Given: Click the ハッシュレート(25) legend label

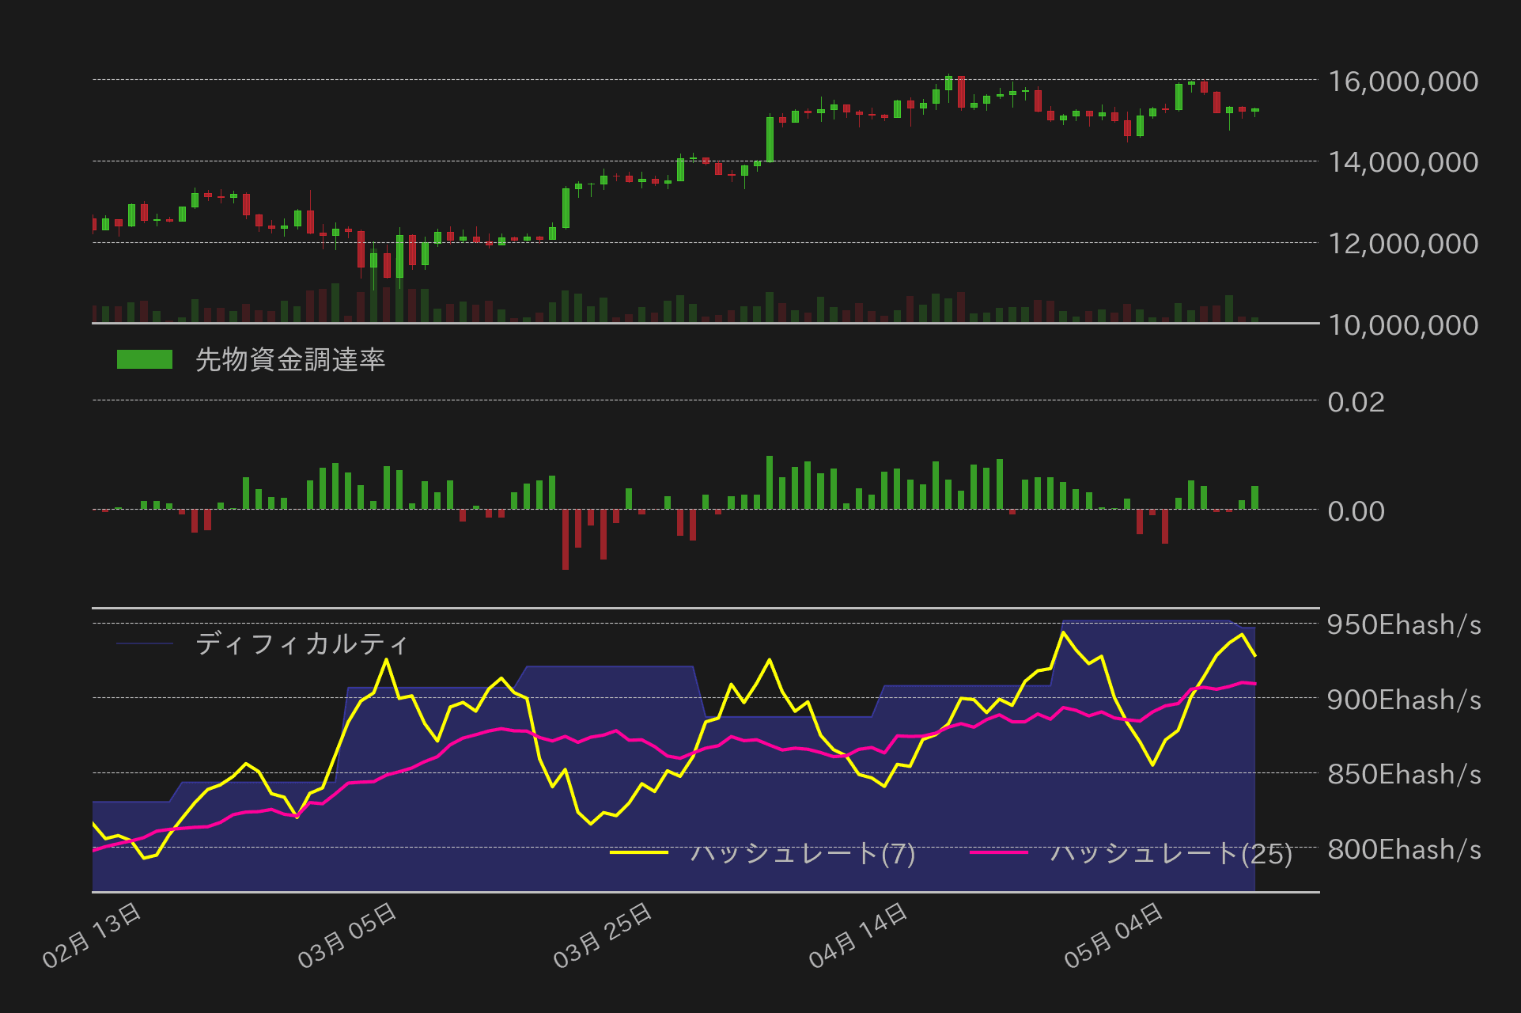Looking at the screenshot, I should pos(1171,852).
